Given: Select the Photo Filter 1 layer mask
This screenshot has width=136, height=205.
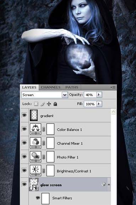Looking at the screenshot, I should tap(50, 157).
